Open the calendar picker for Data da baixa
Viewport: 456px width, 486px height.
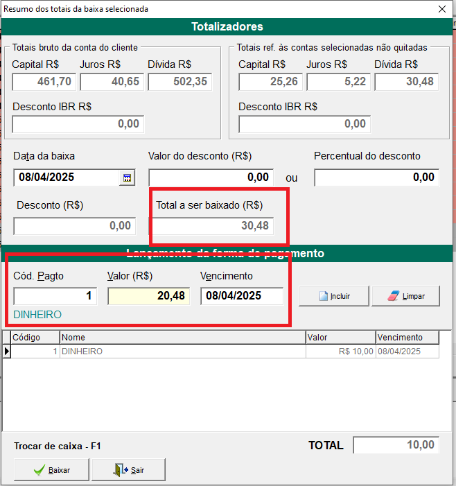127,178
